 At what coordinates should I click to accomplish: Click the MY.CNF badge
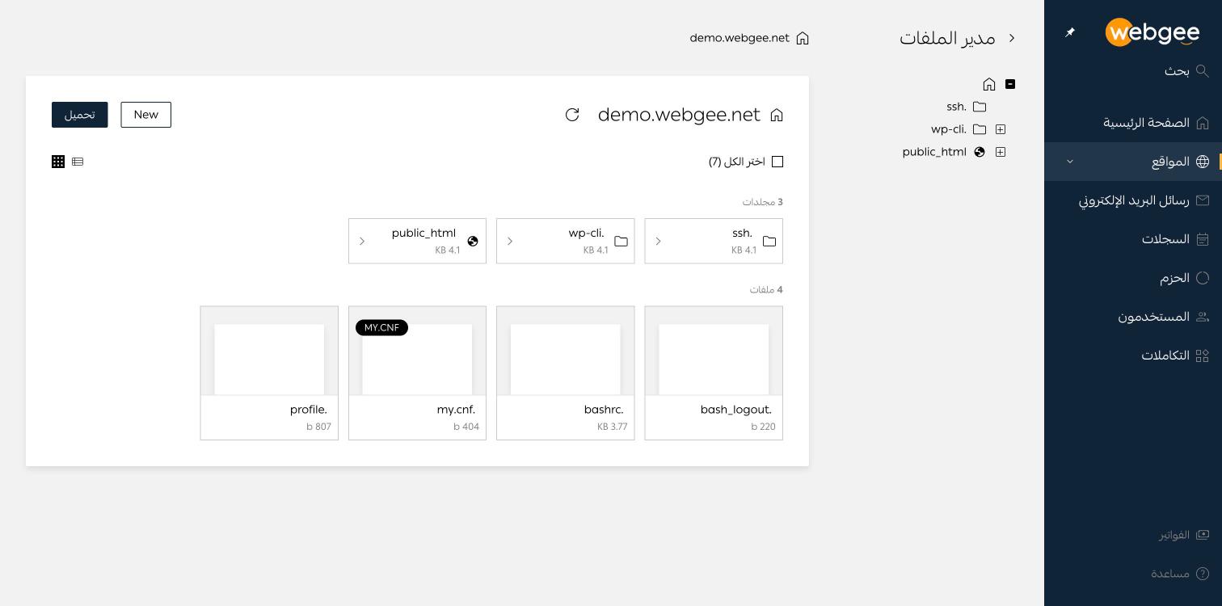tap(381, 328)
